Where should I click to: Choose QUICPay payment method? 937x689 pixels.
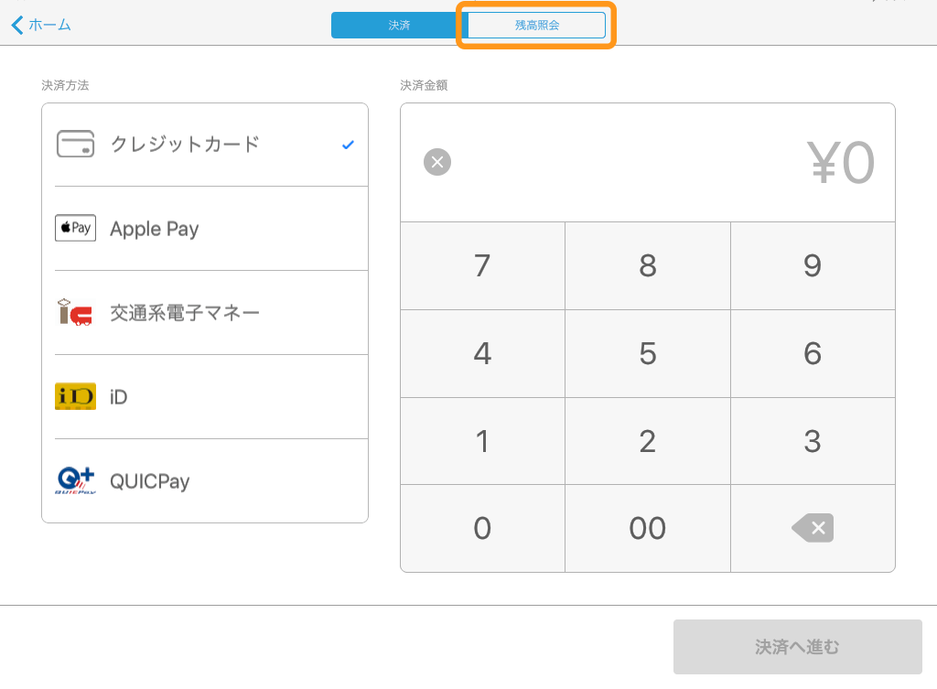click(205, 481)
